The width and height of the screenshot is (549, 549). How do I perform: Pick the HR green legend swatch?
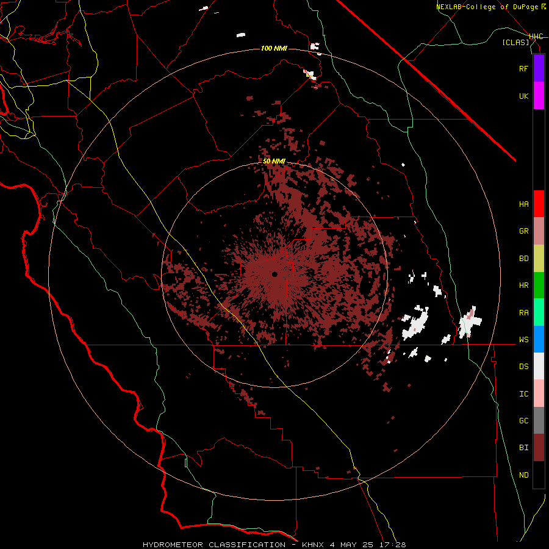point(539,285)
